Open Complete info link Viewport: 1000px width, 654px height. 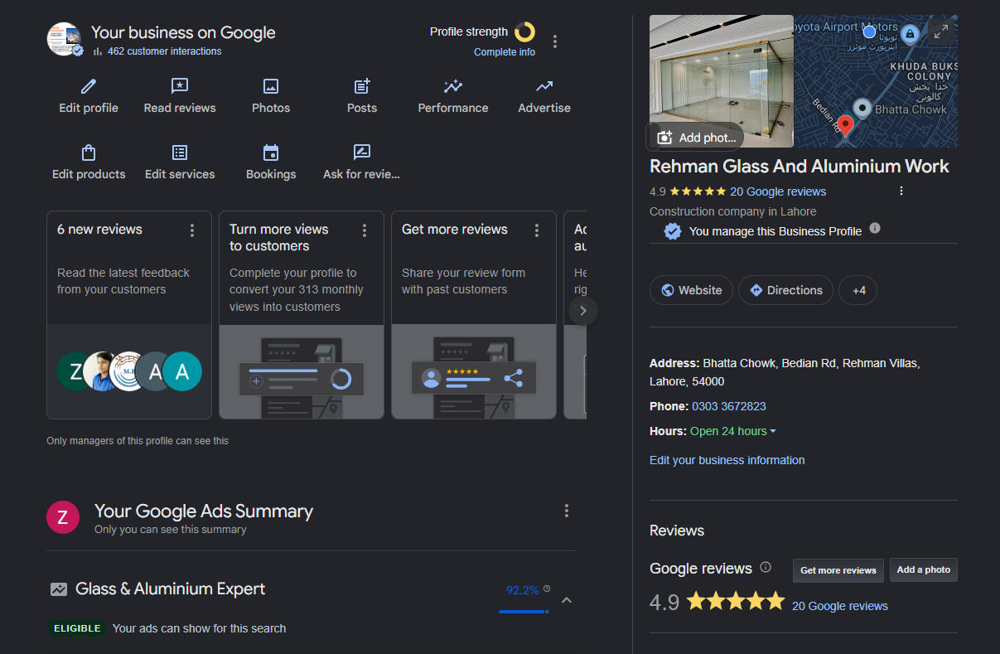click(x=505, y=52)
